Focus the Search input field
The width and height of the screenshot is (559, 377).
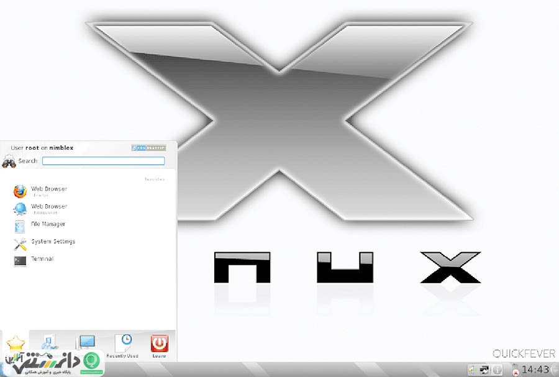click(x=103, y=161)
